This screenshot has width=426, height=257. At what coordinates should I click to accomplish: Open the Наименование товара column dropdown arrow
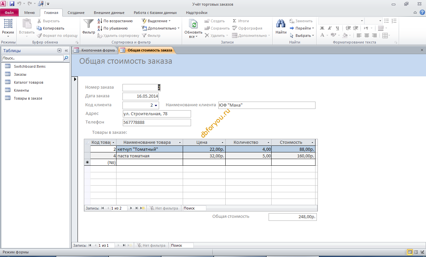[180, 142]
